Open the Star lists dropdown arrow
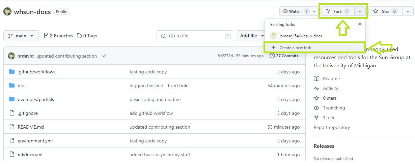This screenshot has width=415, height=166. (408, 11)
